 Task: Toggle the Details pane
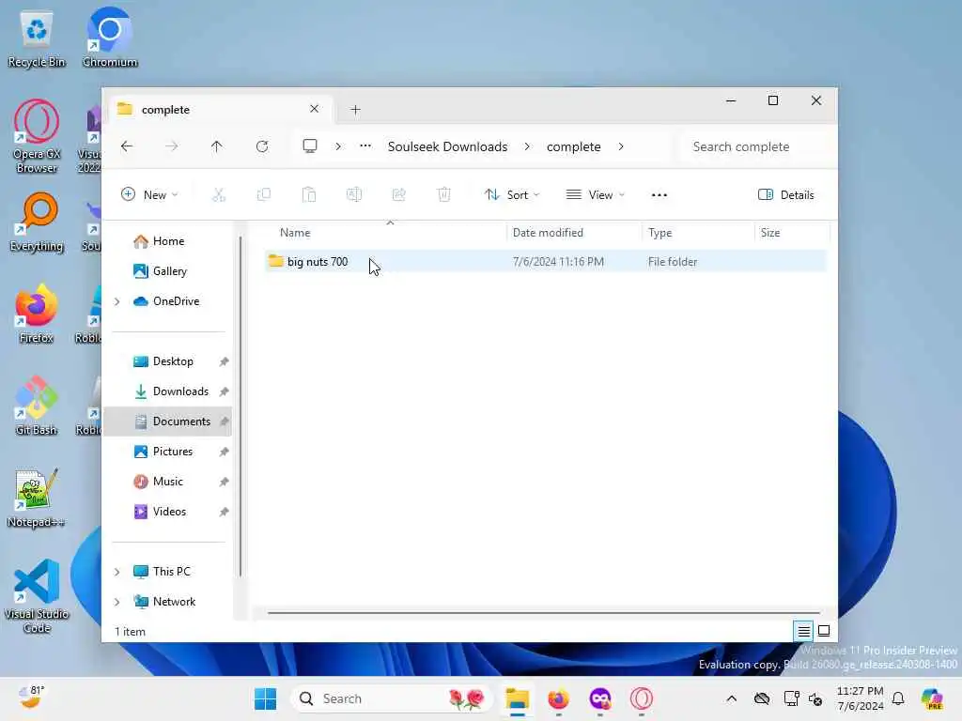[x=786, y=195]
